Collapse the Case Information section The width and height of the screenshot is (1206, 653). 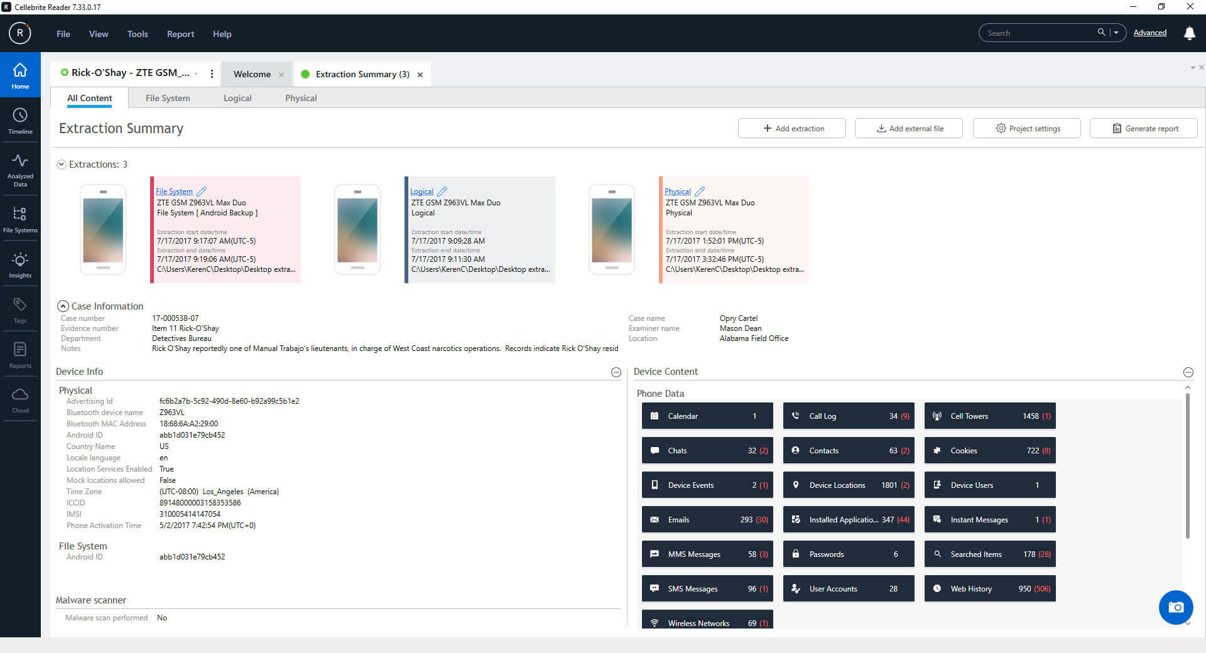[x=63, y=306]
